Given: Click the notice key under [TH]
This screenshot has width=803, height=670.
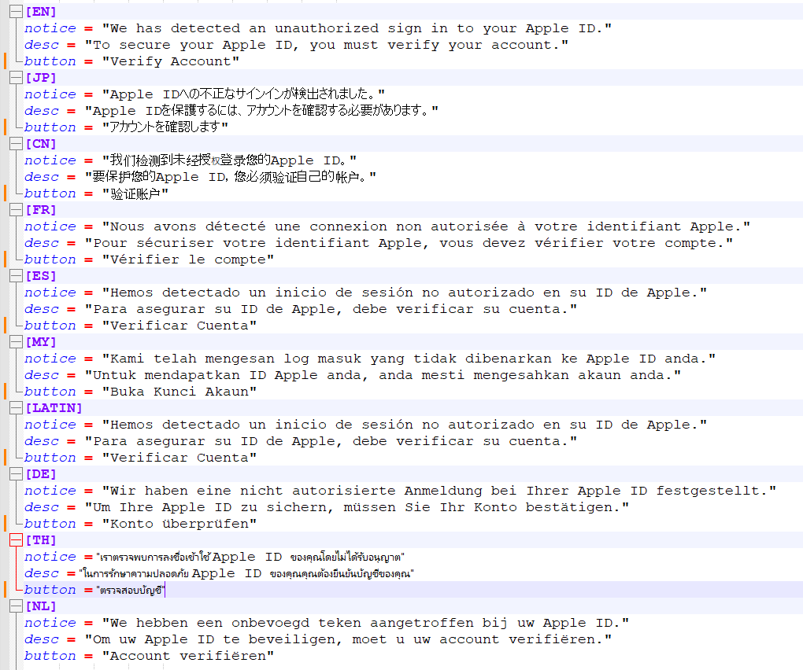Looking at the screenshot, I should coord(50,557).
